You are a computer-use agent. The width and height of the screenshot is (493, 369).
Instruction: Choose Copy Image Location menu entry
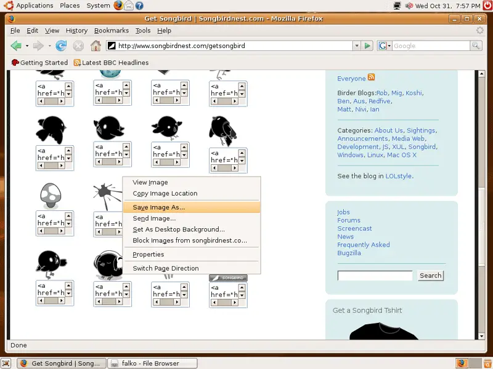[x=165, y=193]
